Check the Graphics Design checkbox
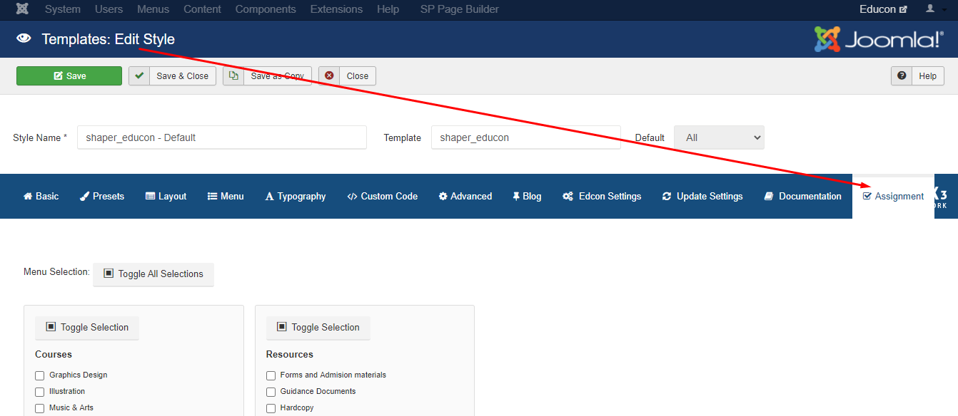Screen dimensions: 958x416 click(40, 375)
